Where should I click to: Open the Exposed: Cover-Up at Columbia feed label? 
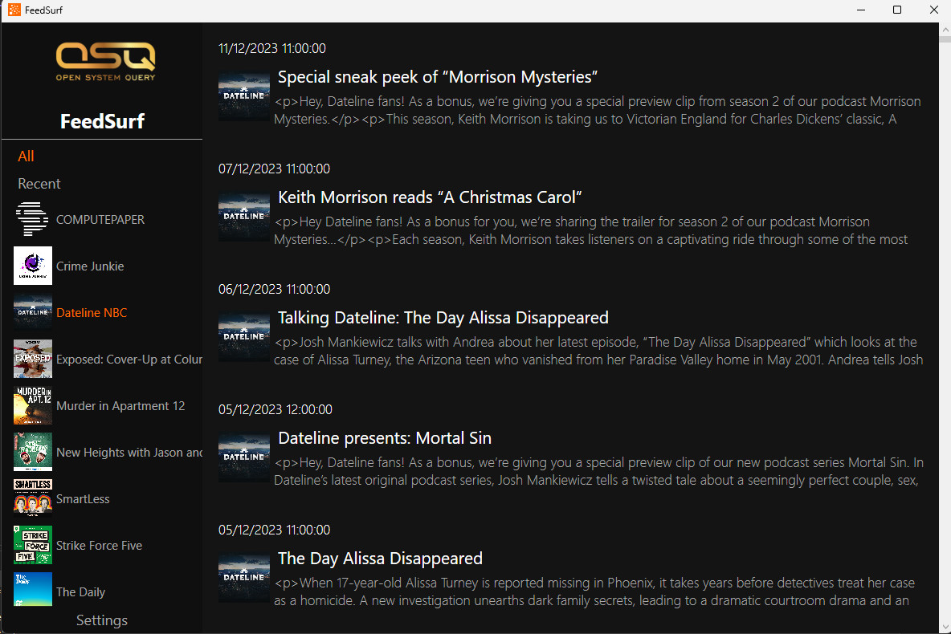(x=129, y=360)
